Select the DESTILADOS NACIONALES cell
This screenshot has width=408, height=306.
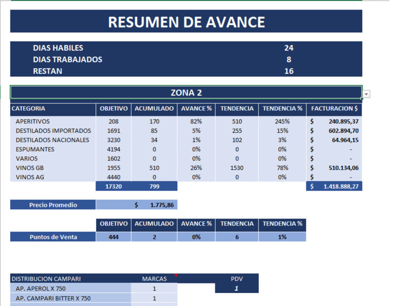pyautogui.click(x=53, y=140)
